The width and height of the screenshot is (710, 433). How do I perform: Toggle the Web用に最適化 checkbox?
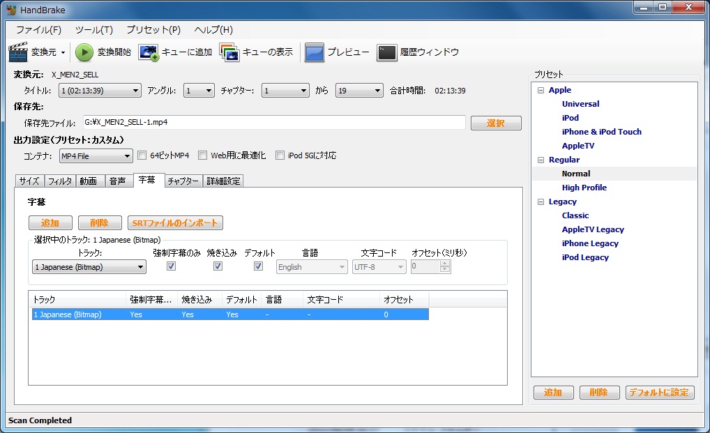pos(202,155)
